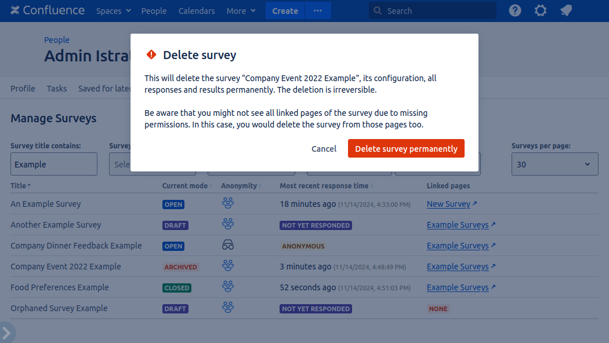Click Delete survey permanently
Screen dimensions: 609x343
point(406,148)
